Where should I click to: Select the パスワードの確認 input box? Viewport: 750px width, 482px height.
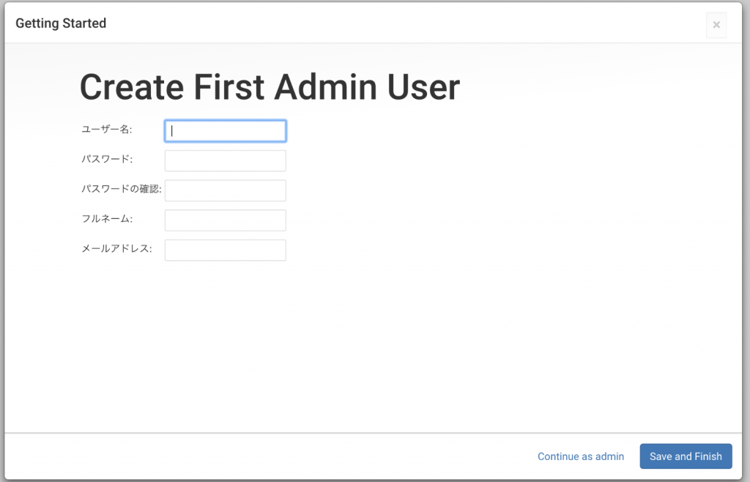click(x=225, y=190)
